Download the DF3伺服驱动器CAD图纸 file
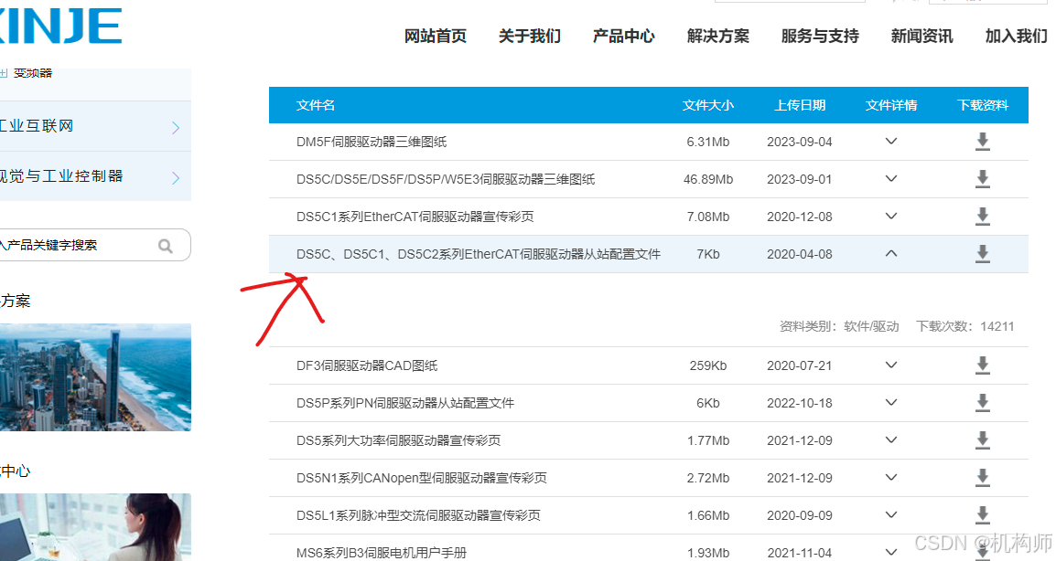 coord(983,365)
